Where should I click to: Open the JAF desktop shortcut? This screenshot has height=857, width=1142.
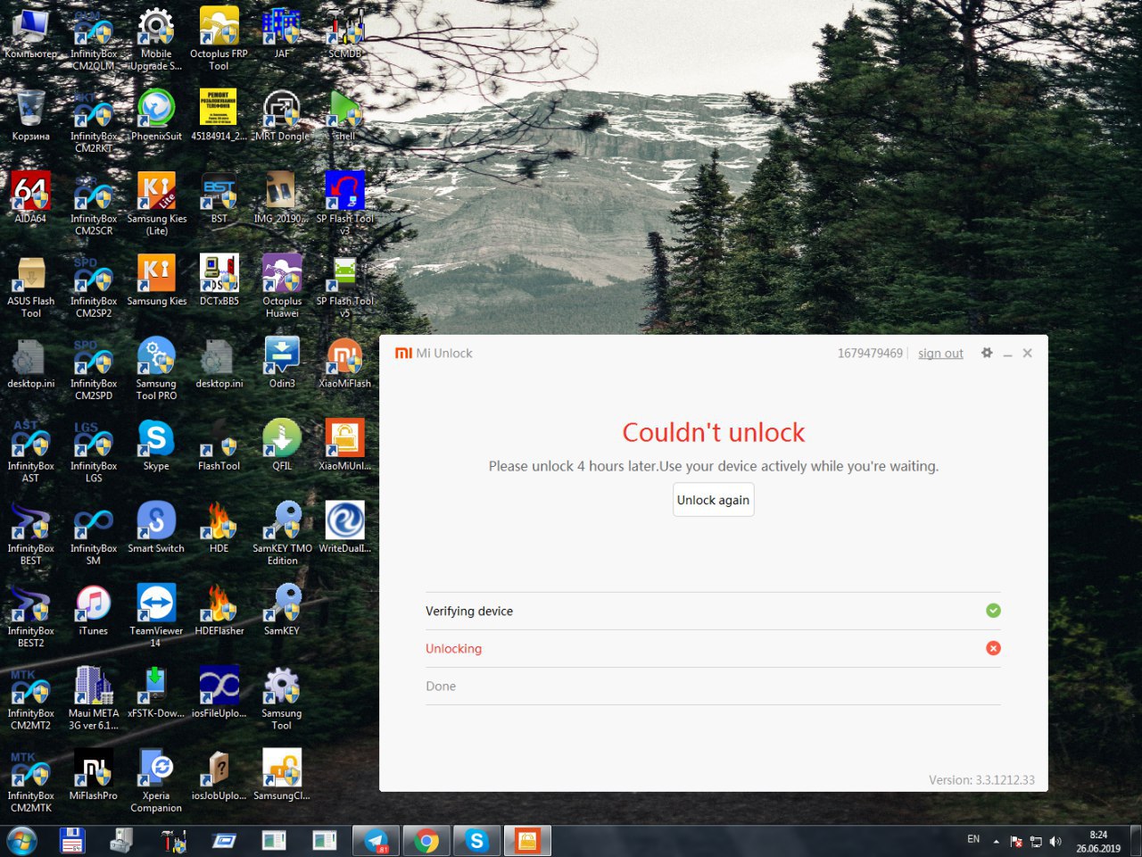282,34
